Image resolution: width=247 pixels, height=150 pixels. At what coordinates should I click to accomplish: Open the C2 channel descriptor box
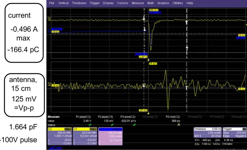(60, 136)
